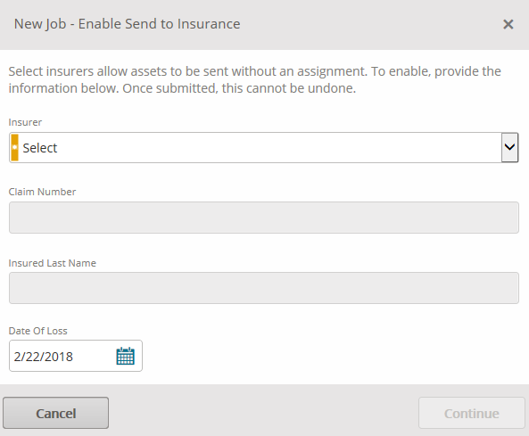Expand the Insurer dropdown chevron arrow

click(x=509, y=147)
